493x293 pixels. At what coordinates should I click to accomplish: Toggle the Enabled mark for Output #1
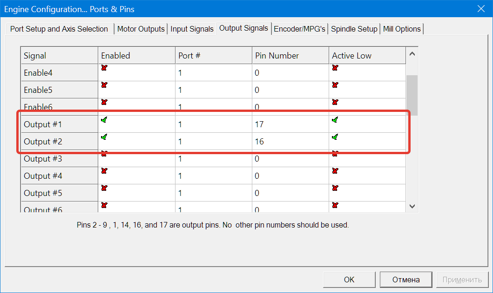click(104, 120)
